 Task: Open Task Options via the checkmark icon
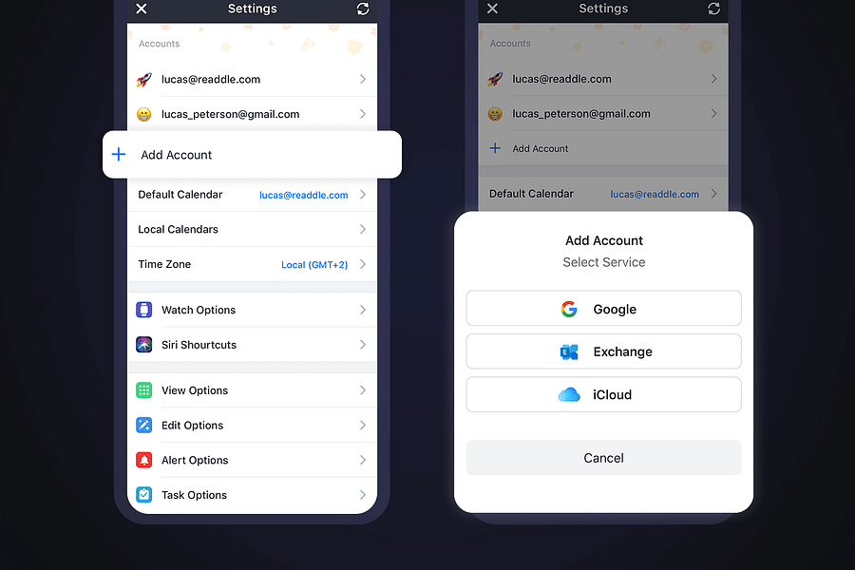tap(144, 494)
